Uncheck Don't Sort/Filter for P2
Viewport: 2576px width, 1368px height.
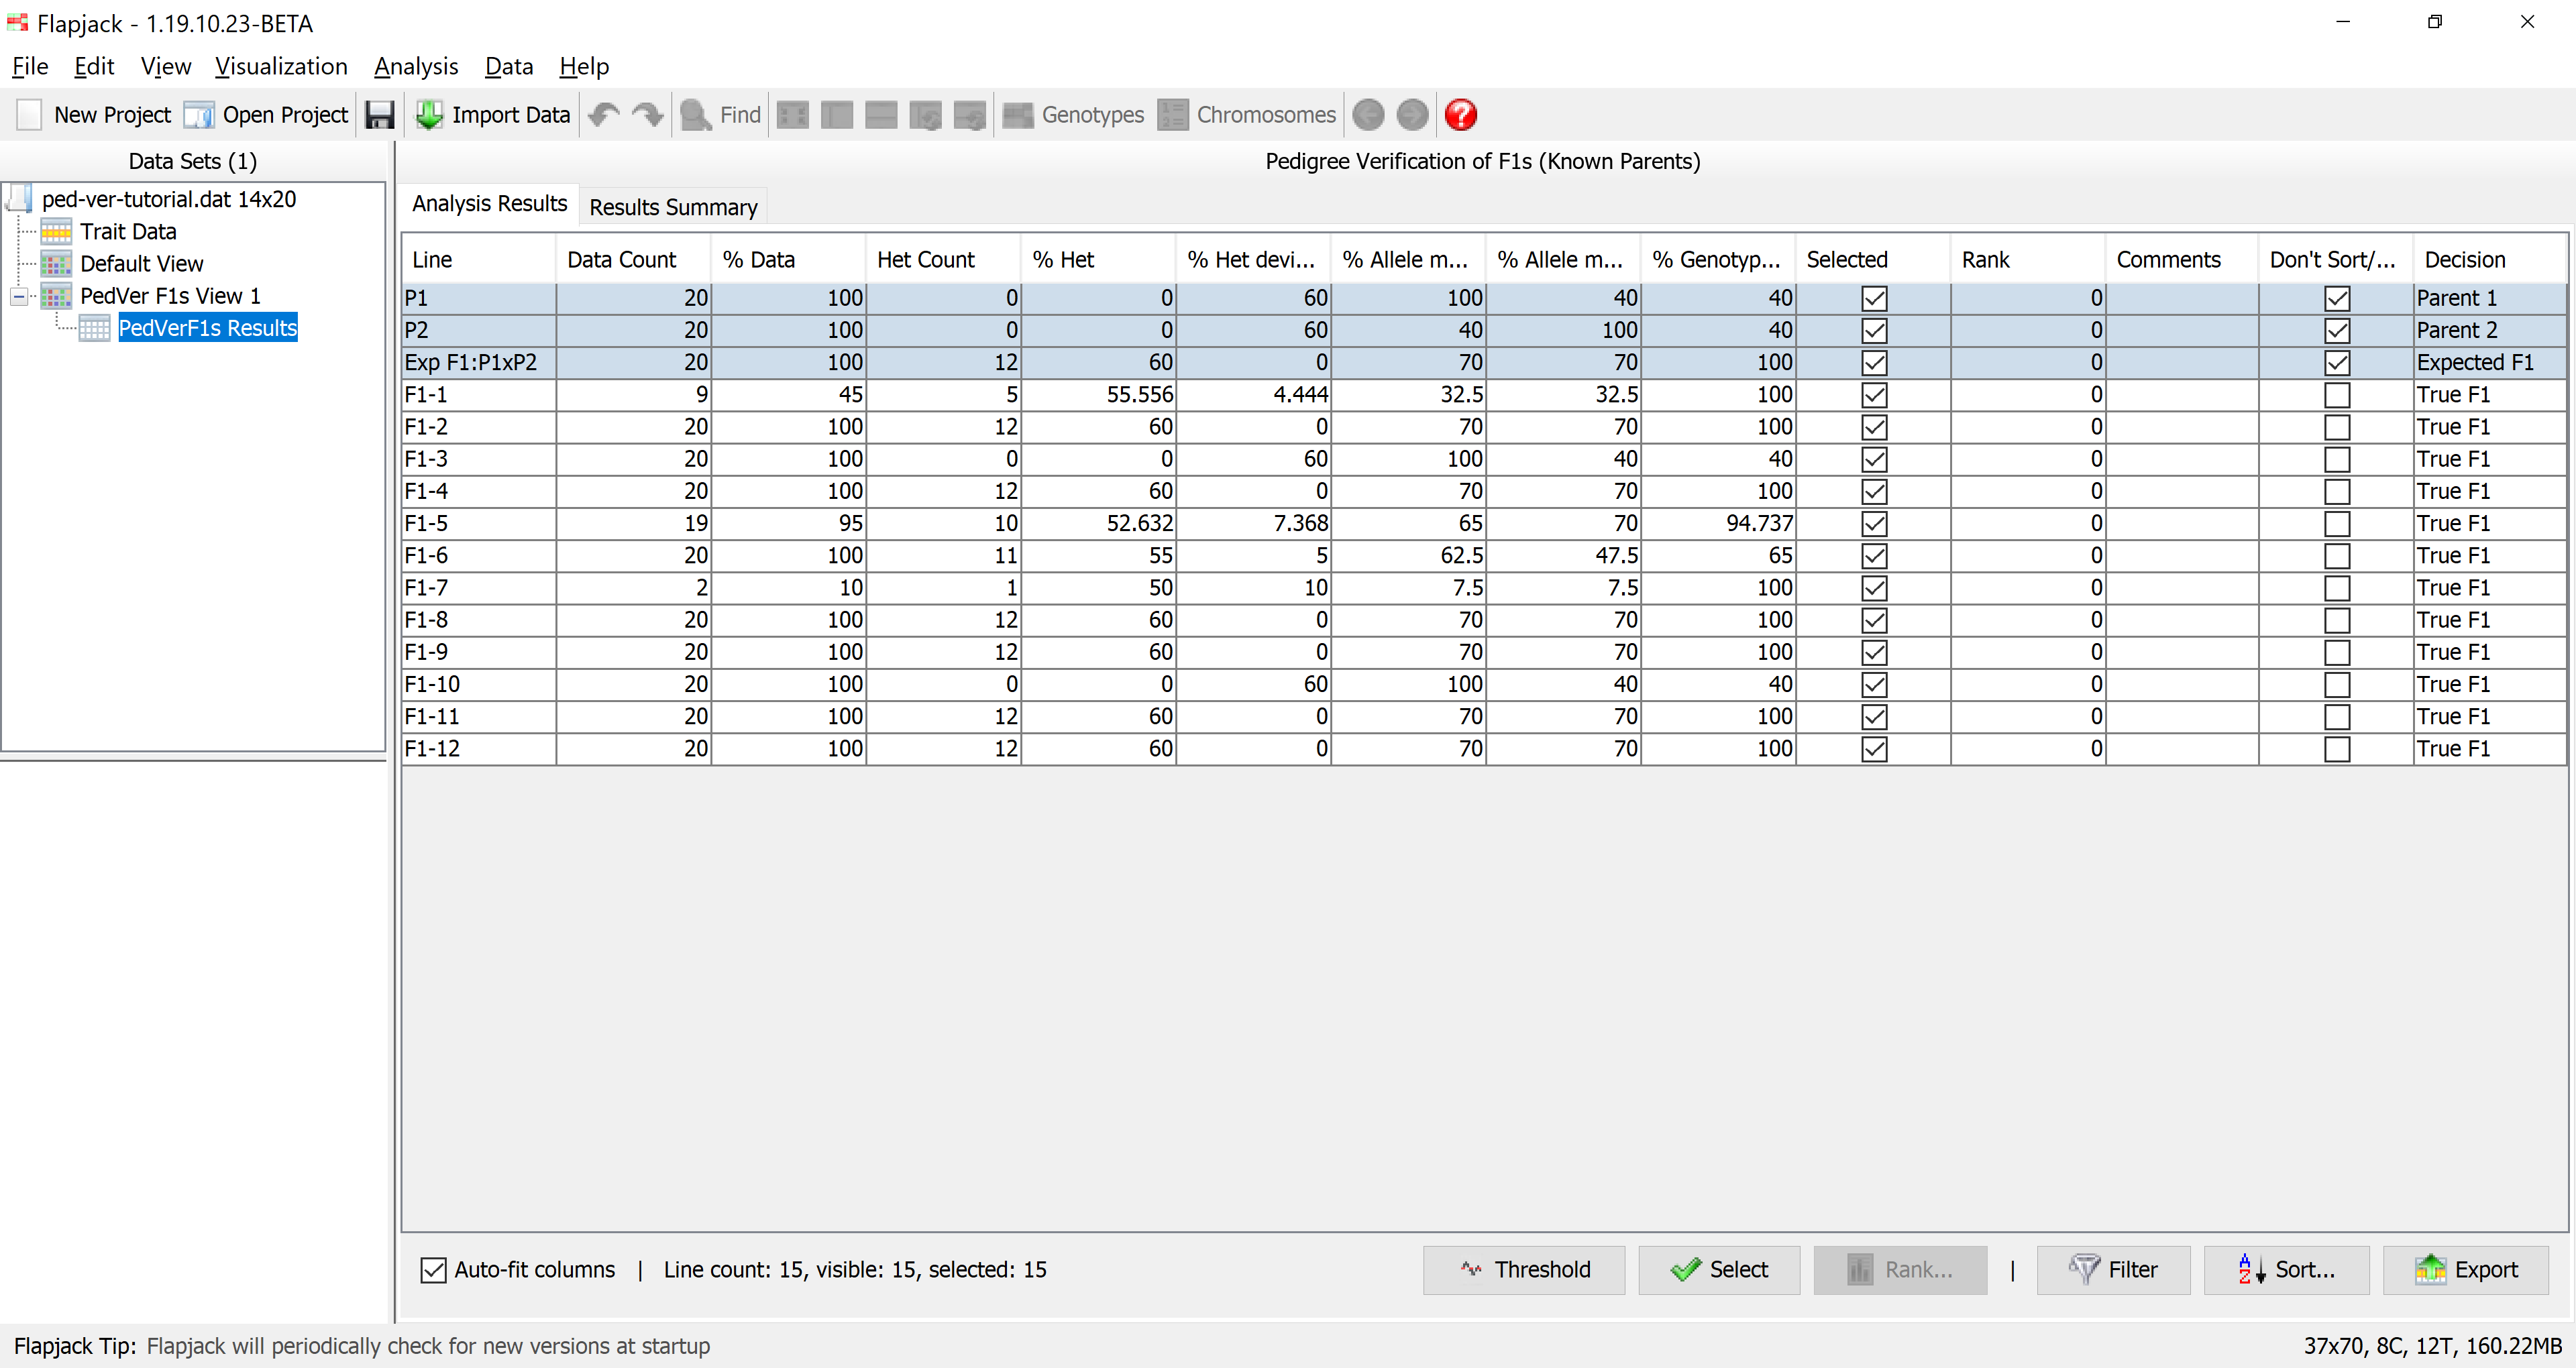(x=2337, y=330)
